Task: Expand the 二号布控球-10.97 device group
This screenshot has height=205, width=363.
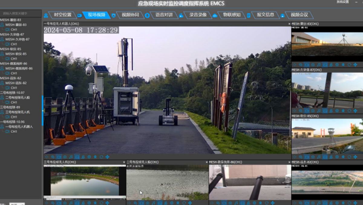Action: 12,92
